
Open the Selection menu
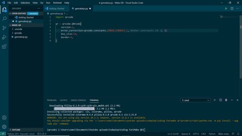(25, 3)
